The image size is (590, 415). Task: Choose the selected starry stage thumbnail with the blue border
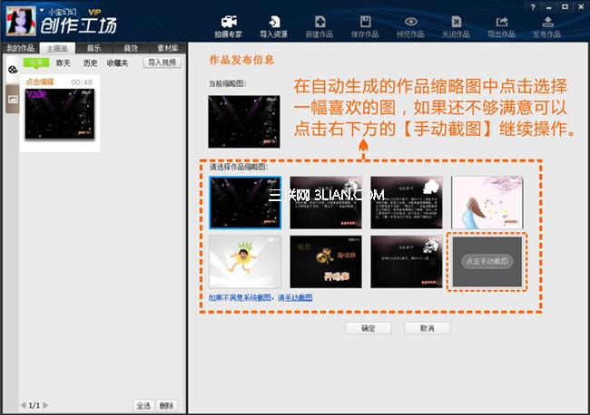pos(245,202)
